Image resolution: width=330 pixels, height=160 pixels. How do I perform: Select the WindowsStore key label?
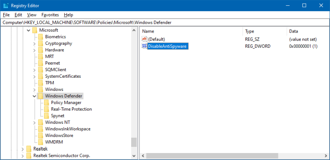pyautogui.click(x=59, y=135)
